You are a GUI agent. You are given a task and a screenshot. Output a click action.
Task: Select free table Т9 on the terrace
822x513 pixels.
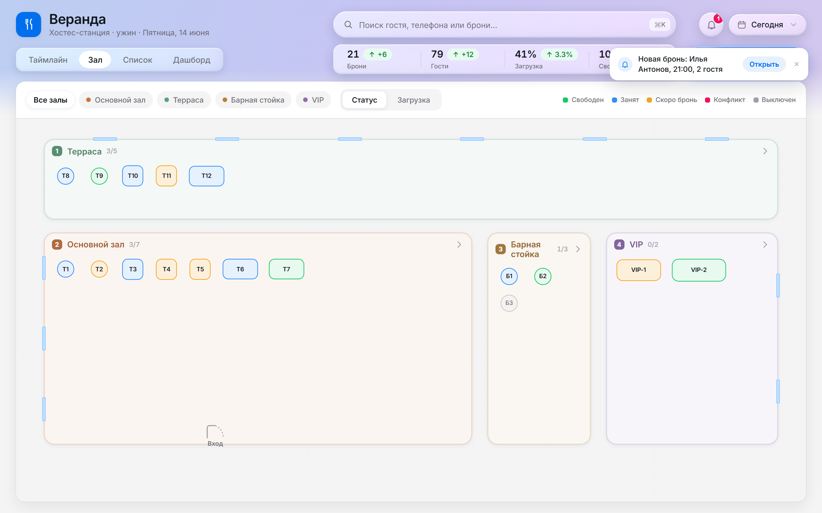point(99,176)
